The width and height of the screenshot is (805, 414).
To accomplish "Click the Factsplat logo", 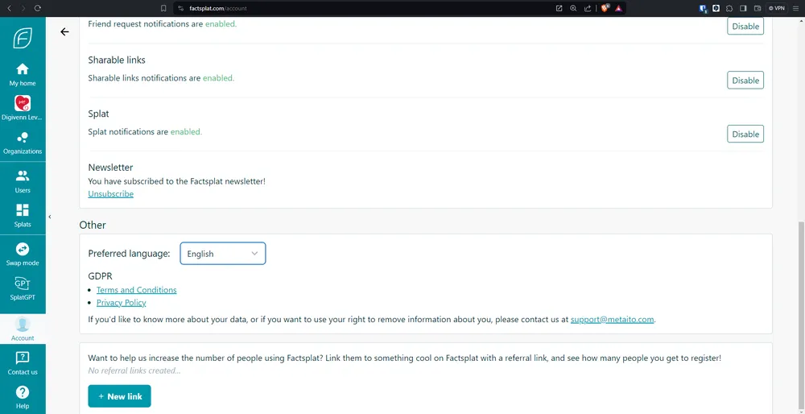I will (x=23, y=38).
